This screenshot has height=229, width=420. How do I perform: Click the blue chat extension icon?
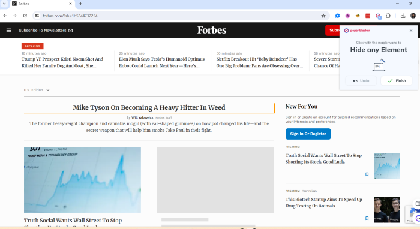click(x=337, y=16)
